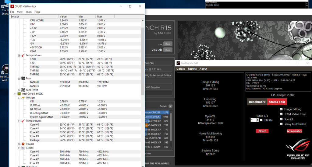This screenshot has width=312, height=167.
Task: Collapse the Clocks tree node
Action: tap(19, 148)
